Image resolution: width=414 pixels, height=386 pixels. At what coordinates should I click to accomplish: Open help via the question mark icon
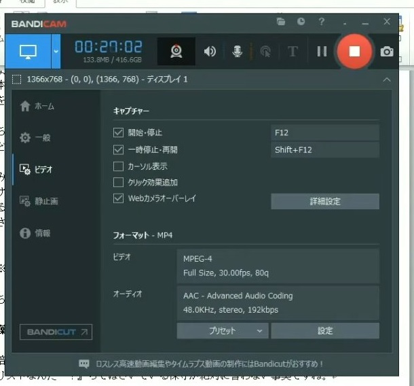[x=321, y=22]
